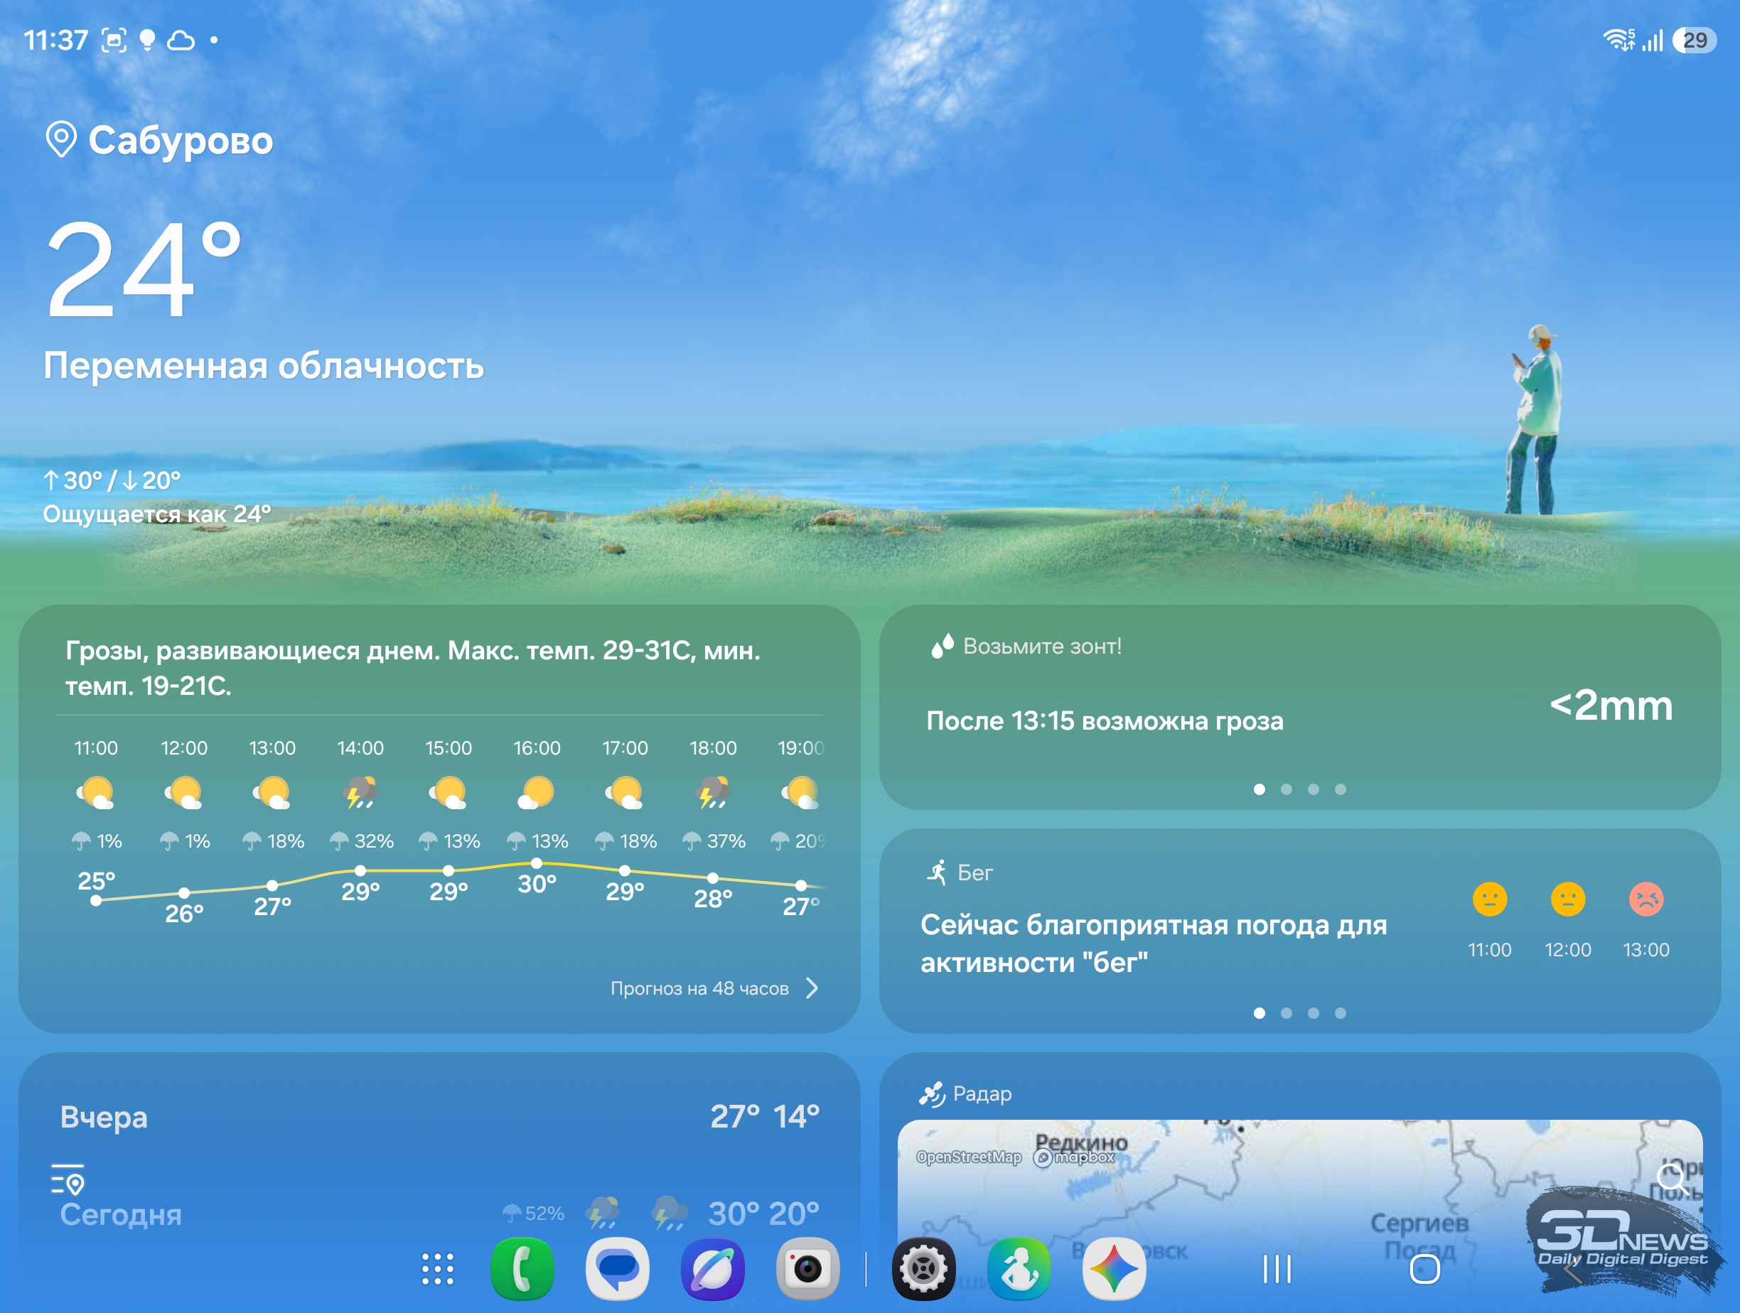Tap the Recents navigation button with three lines
Viewport: 1740px width, 1313px height.
(x=1277, y=1269)
